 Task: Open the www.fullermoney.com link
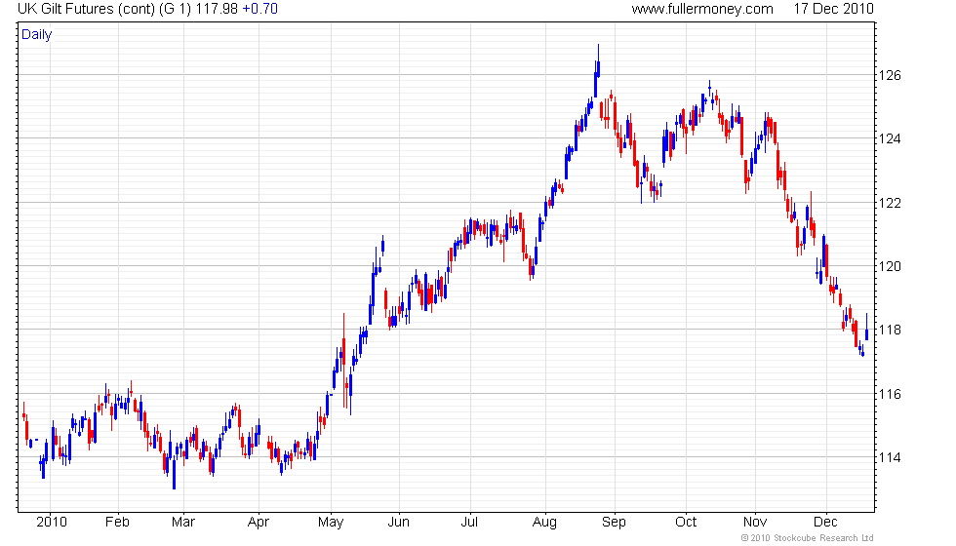pyautogui.click(x=702, y=9)
